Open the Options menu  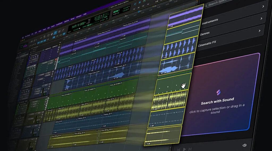point(66,21)
